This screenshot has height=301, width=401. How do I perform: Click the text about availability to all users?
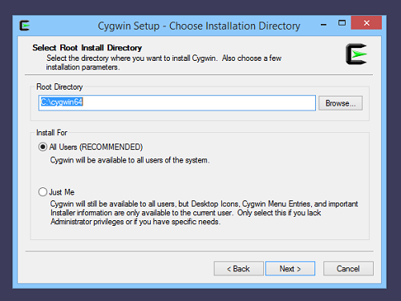pyautogui.click(x=130, y=160)
